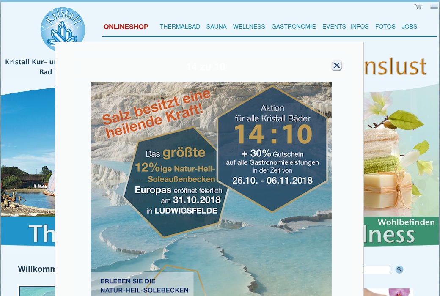Viewport: 440px width, 296px height.
Task: Go to the SAUNA section
Action: tap(216, 27)
